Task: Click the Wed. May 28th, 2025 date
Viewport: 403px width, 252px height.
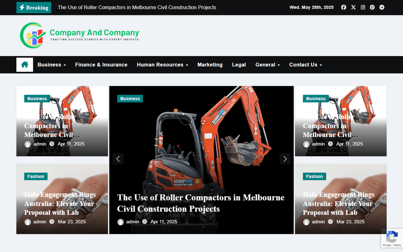Action: [x=312, y=7]
